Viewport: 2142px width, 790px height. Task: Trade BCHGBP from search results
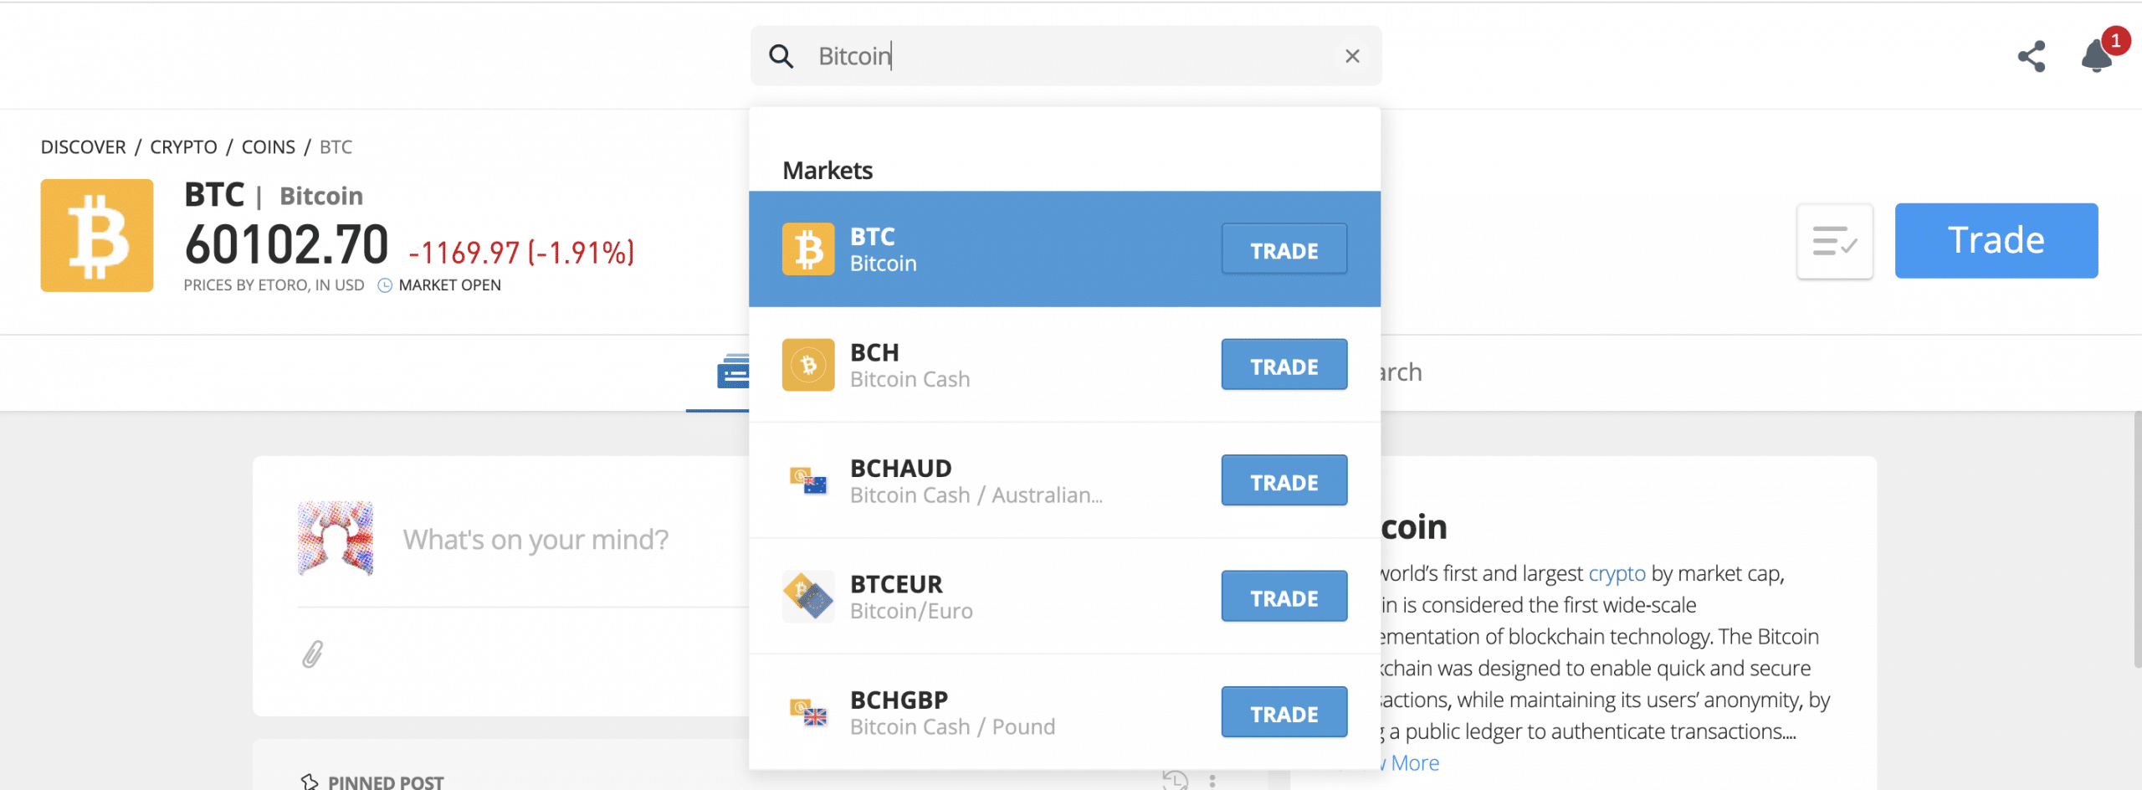coord(1284,712)
